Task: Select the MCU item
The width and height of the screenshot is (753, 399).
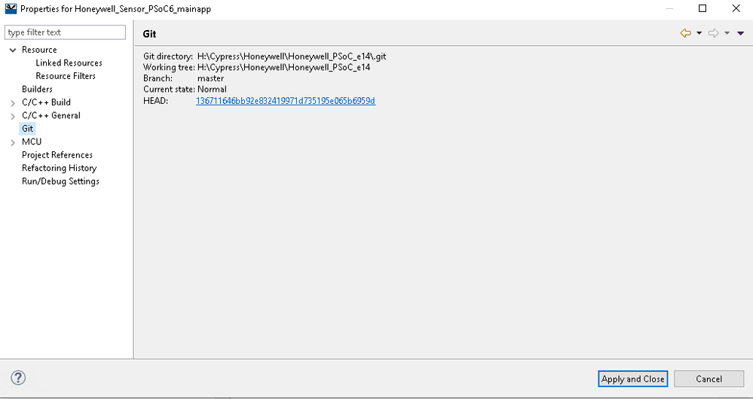Action: 32,142
